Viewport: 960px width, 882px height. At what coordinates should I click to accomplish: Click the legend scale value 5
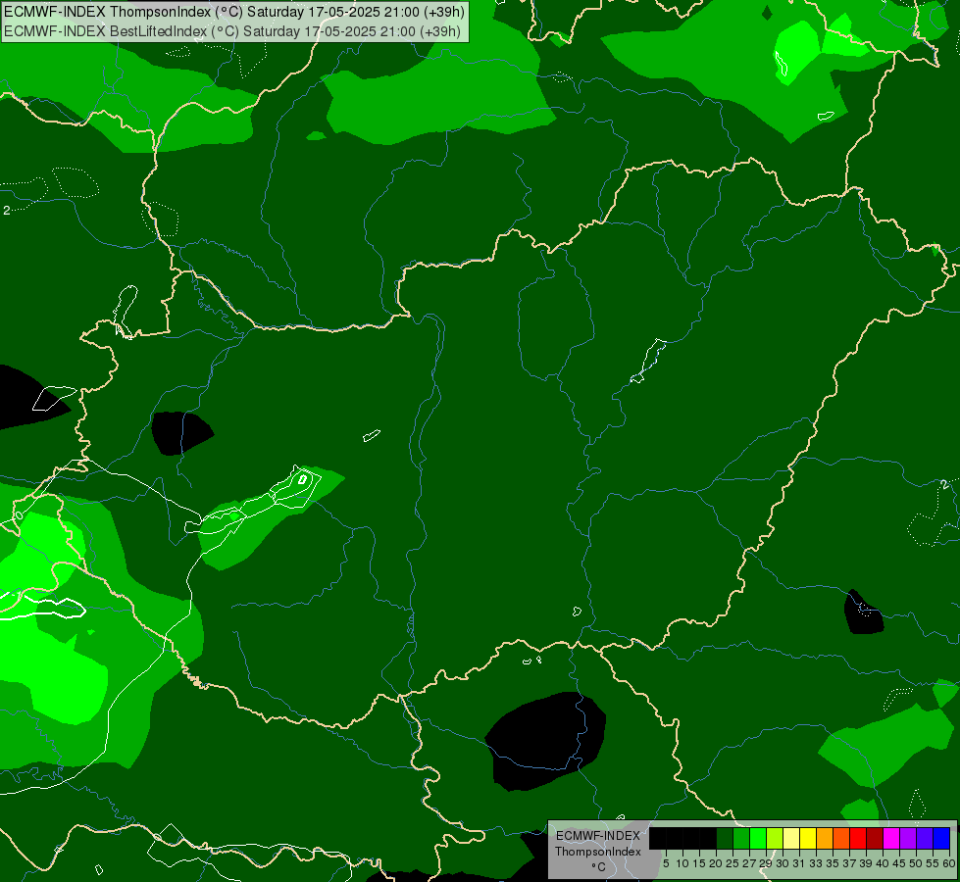tap(666, 863)
